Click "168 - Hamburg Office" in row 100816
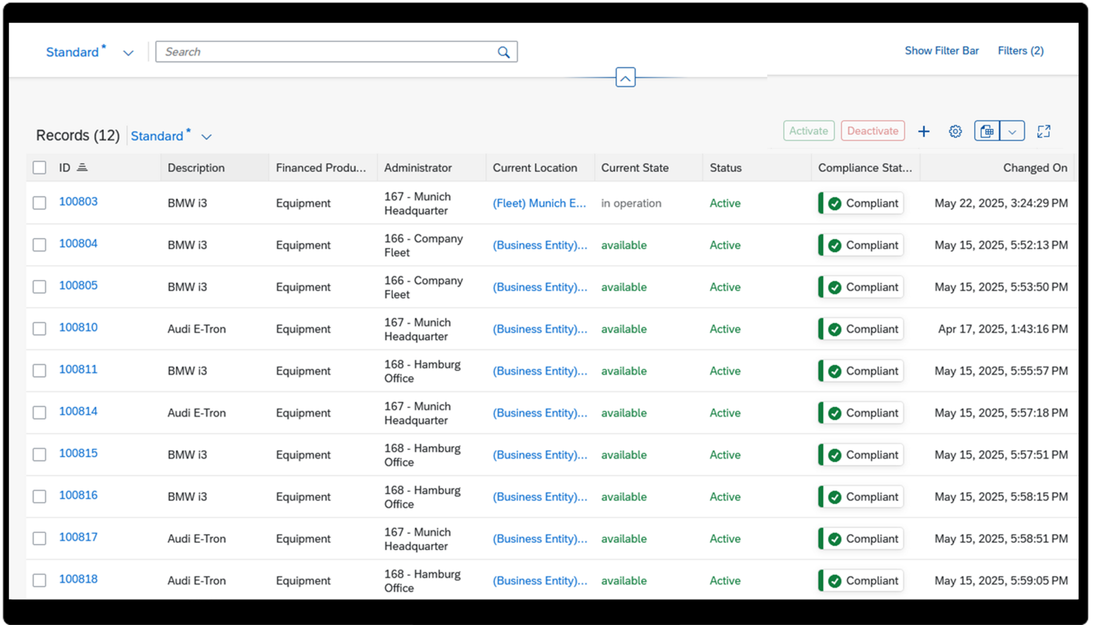 422,497
